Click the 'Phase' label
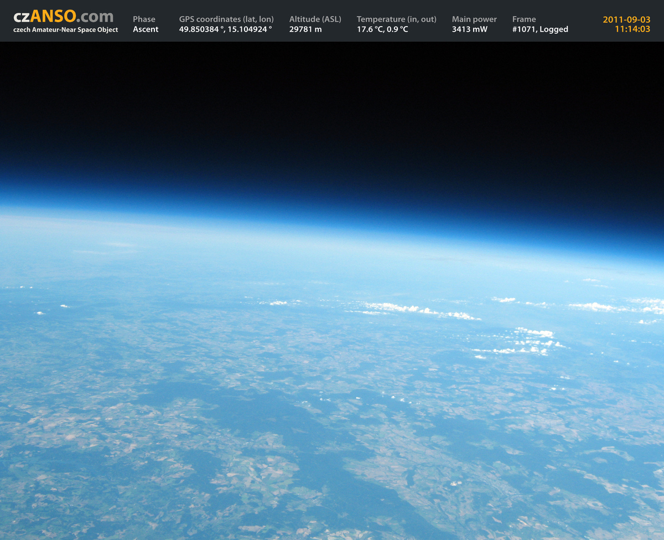Screen dimensions: 664x540 click(144, 19)
